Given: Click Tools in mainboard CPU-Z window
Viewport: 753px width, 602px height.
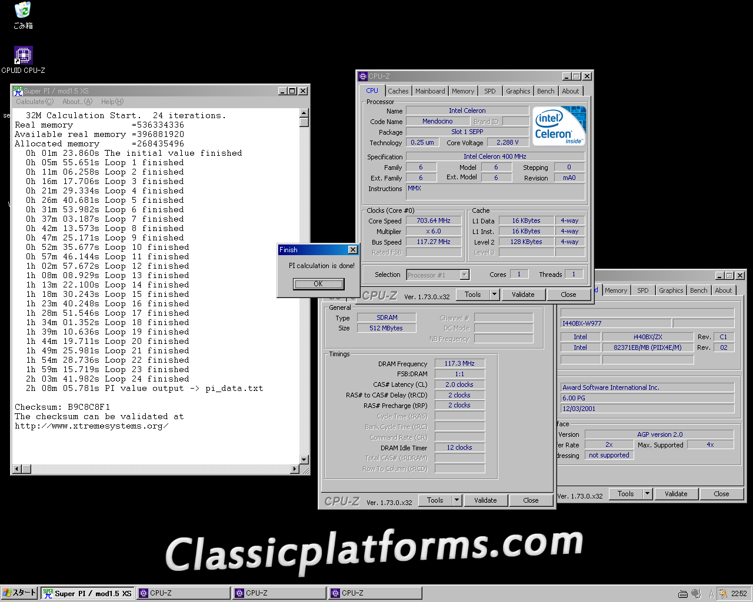Looking at the screenshot, I should pyautogui.click(x=626, y=494).
